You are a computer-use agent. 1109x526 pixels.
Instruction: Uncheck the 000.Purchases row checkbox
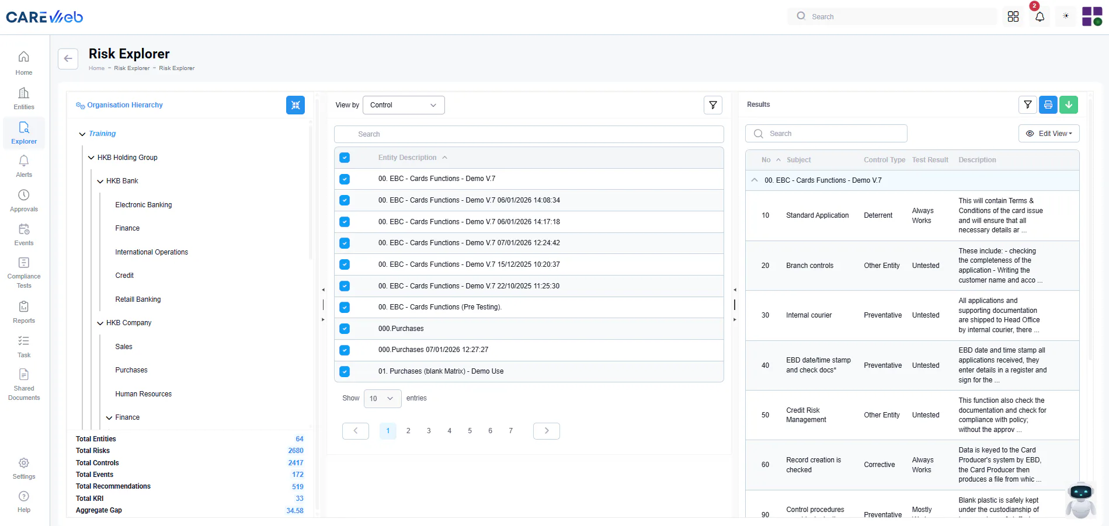click(345, 329)
